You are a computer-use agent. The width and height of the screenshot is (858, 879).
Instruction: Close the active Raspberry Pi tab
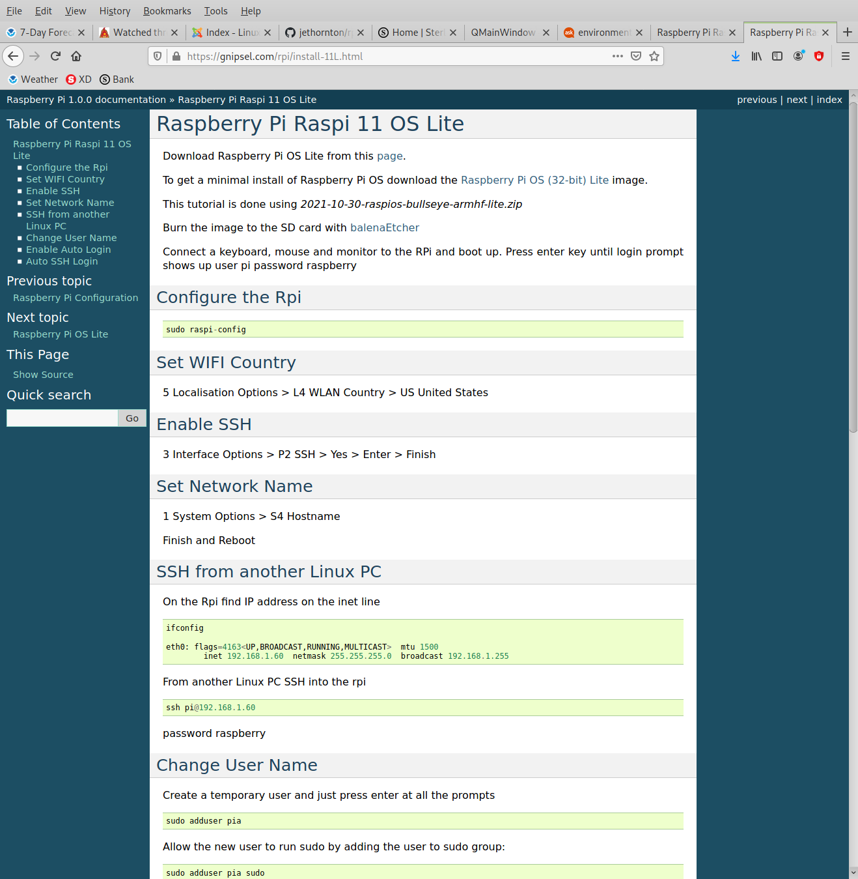tap(825, 33)
